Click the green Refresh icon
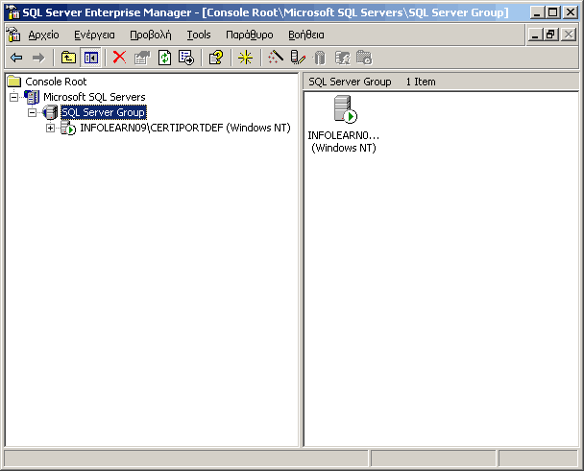The width and height of the screenshot is (584, 471). tap(164, 58)
